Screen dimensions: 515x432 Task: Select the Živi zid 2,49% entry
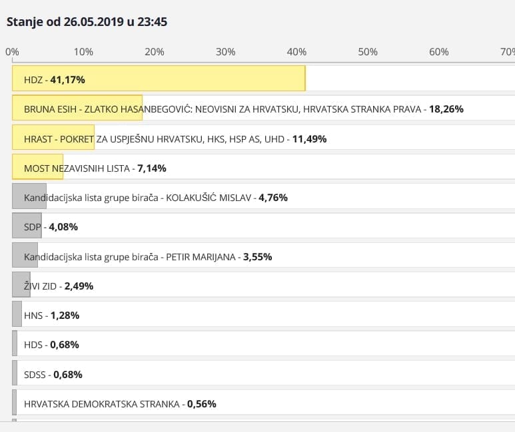(58, 286)
